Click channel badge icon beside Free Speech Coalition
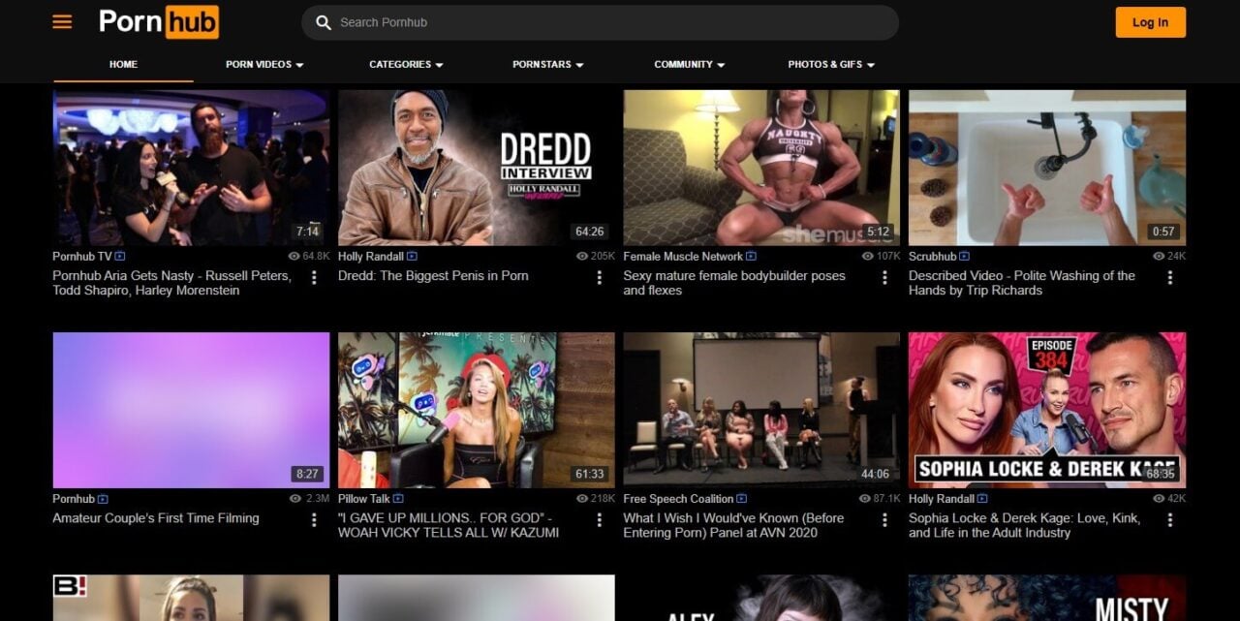This screenshot has height=621, width=1240. [742, 499]
